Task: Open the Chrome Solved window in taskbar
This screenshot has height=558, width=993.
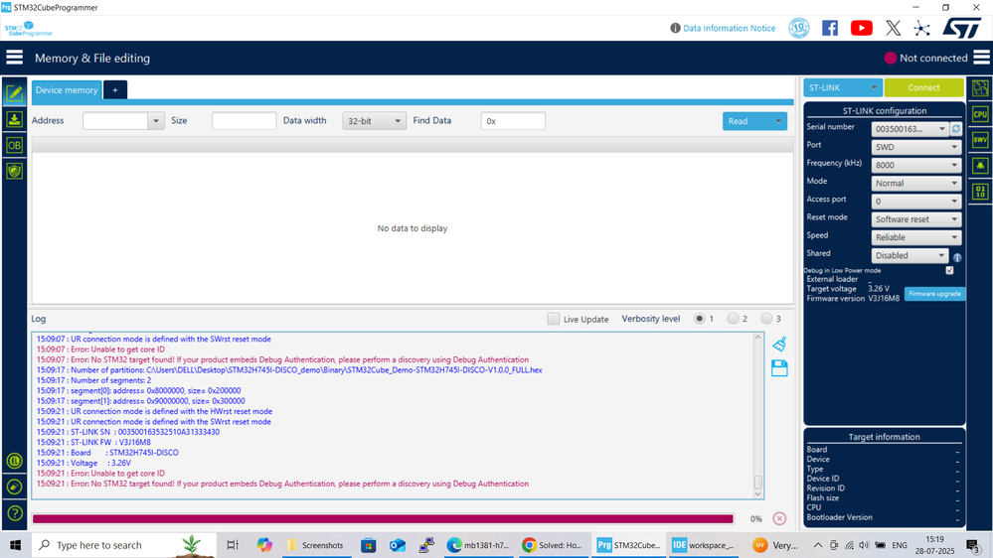Action: (x=553, y=545)
